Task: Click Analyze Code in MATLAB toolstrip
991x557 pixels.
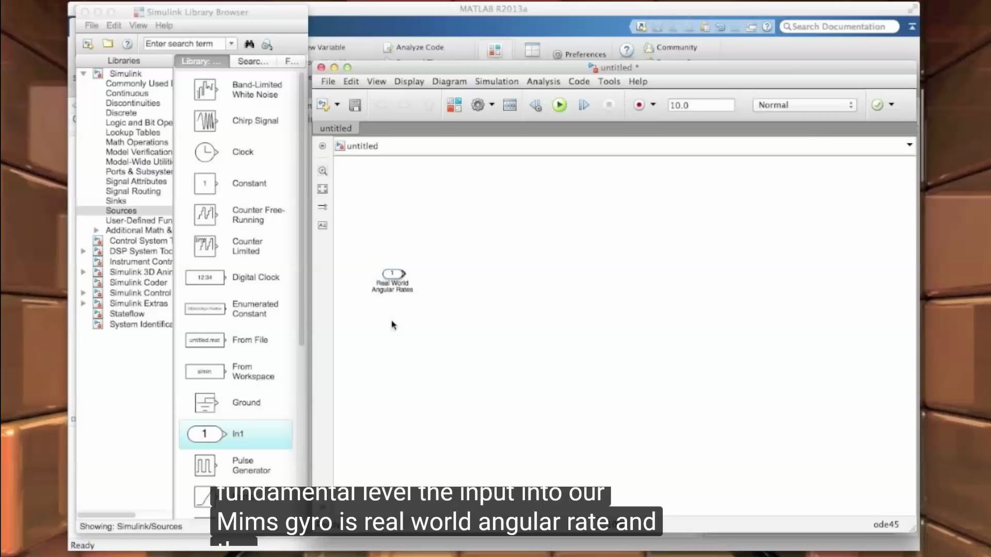Action: point(414,47)
